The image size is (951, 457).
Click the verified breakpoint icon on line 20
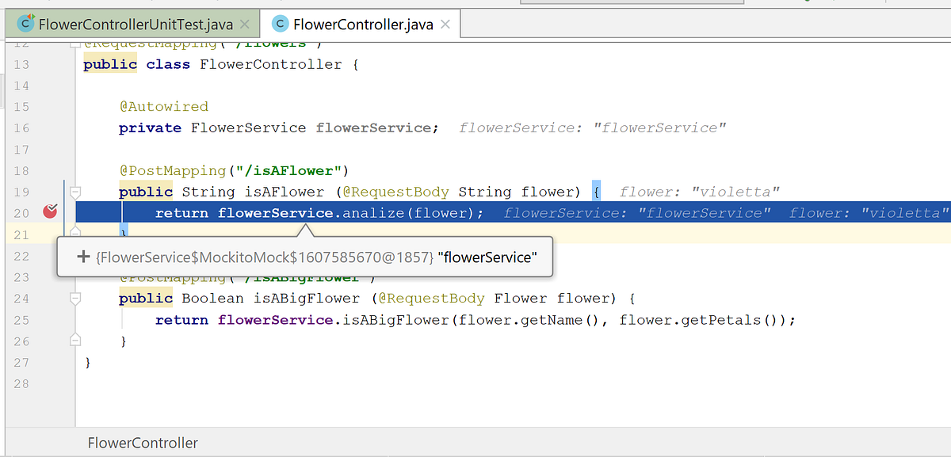click(50, 211)
